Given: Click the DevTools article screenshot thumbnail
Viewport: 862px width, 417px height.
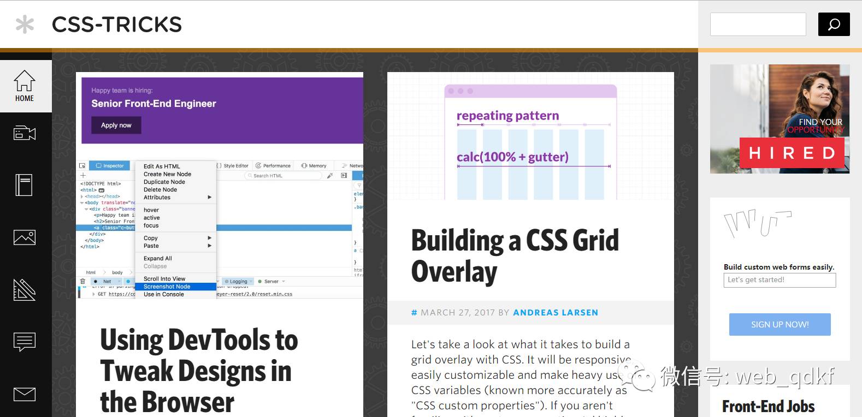Looking at the screenshot, I should coord(220,186).
